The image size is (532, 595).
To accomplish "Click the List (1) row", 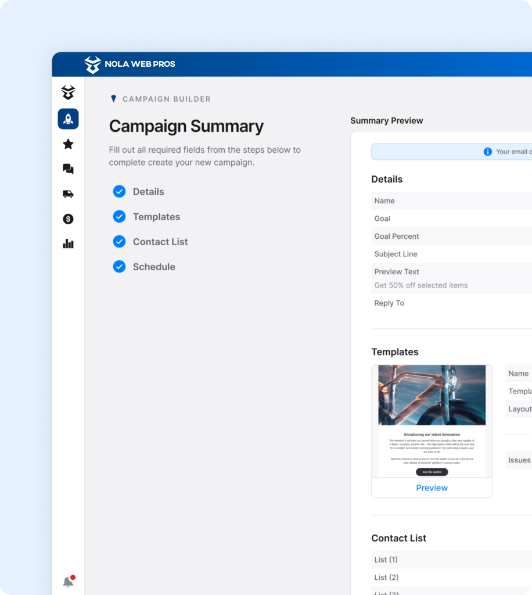I will [452, 560].
